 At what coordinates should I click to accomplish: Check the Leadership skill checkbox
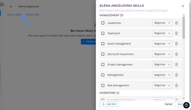pyautogui.click(x=103, y=23)
